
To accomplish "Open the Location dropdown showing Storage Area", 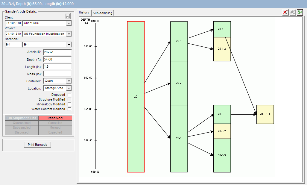I will [69, 88].
